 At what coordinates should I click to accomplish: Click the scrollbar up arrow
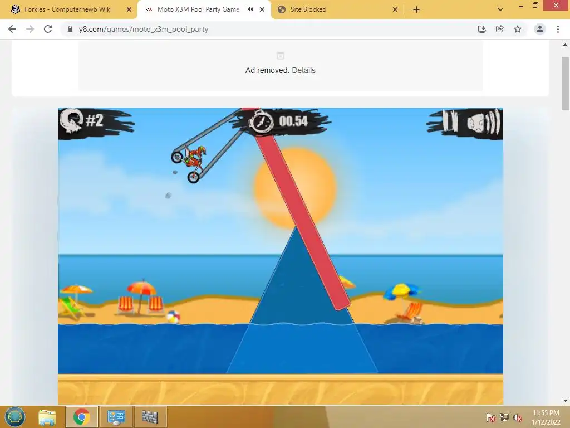[x=566, y=45]
